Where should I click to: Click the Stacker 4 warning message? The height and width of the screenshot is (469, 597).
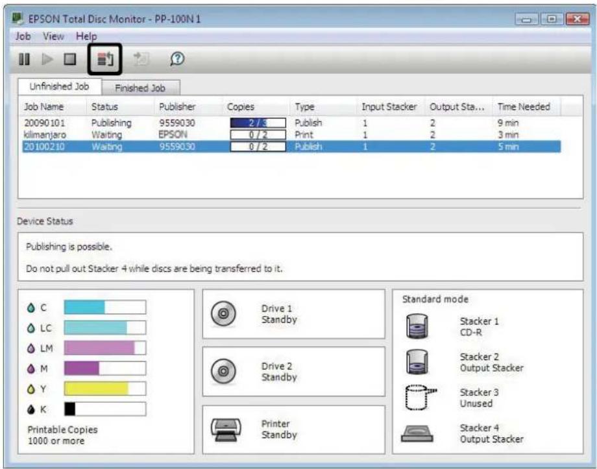click(x=154, y=269)
